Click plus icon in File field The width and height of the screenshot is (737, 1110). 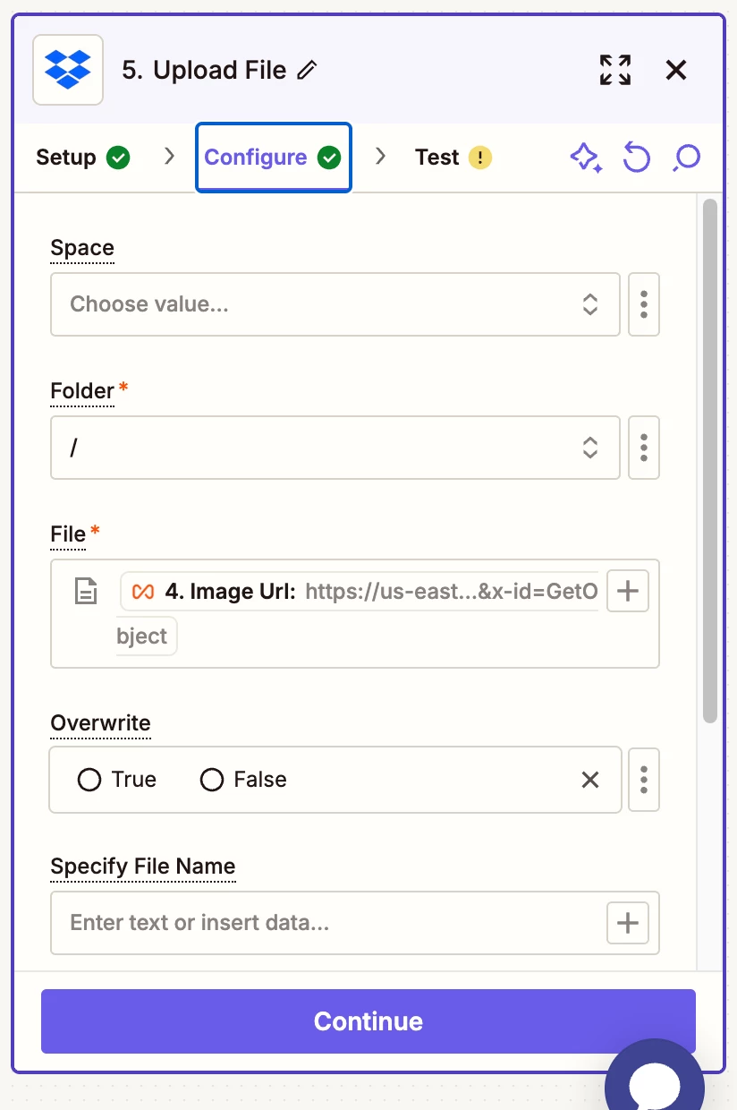pos(628,591)
